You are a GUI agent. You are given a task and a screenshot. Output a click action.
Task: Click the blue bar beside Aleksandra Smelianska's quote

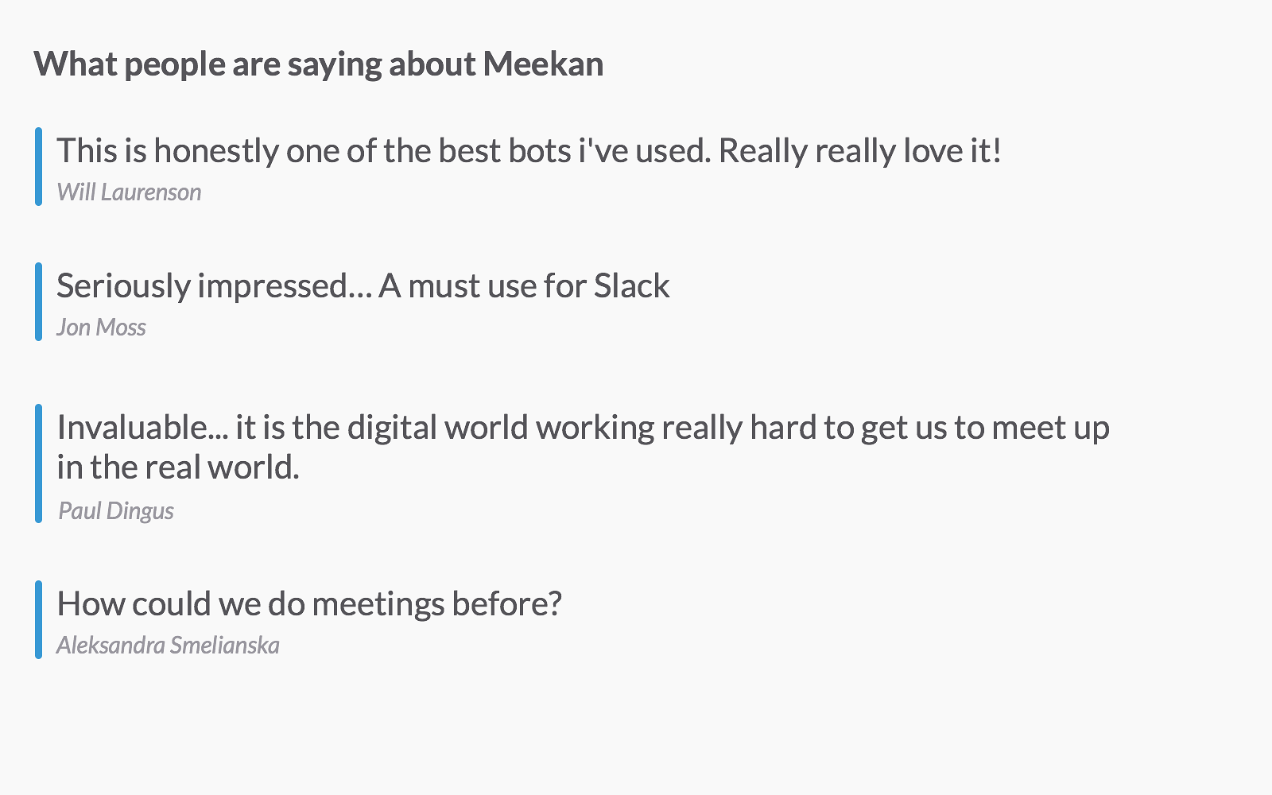pos(38,620)
